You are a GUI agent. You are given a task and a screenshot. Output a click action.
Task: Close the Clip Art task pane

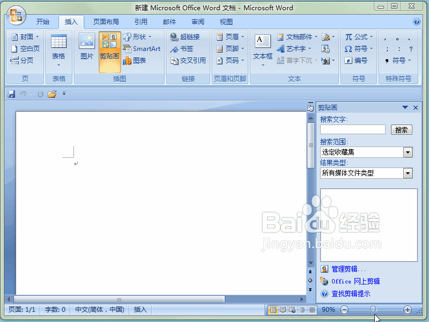(x=416, y=108)
